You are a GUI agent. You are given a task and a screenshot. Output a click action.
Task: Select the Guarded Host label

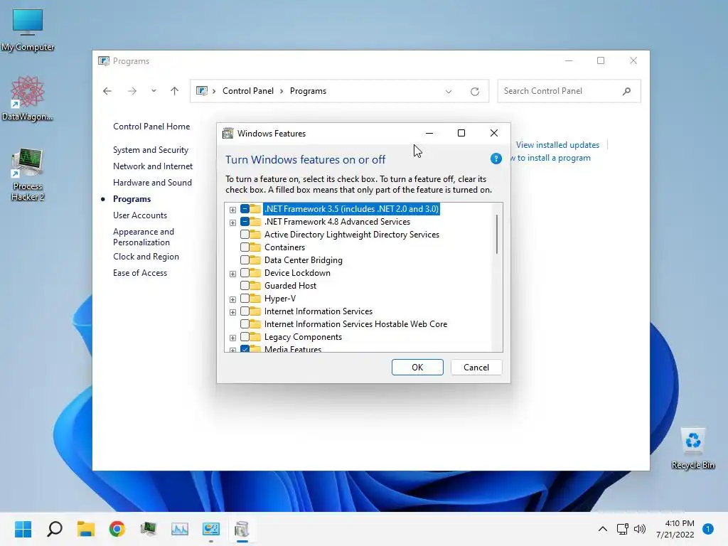pos(290,286)
